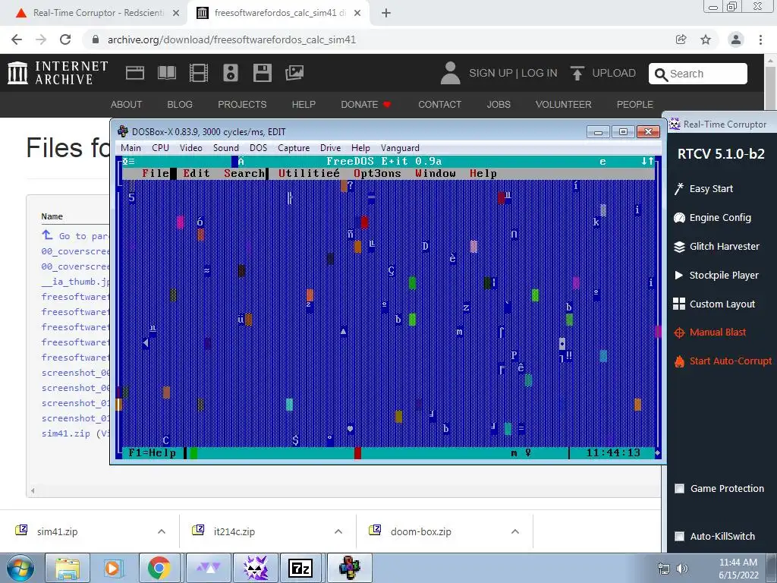Open sim41.zip file link in list
The height and width of the screenshot is (583, 777).
click(66, 433)
